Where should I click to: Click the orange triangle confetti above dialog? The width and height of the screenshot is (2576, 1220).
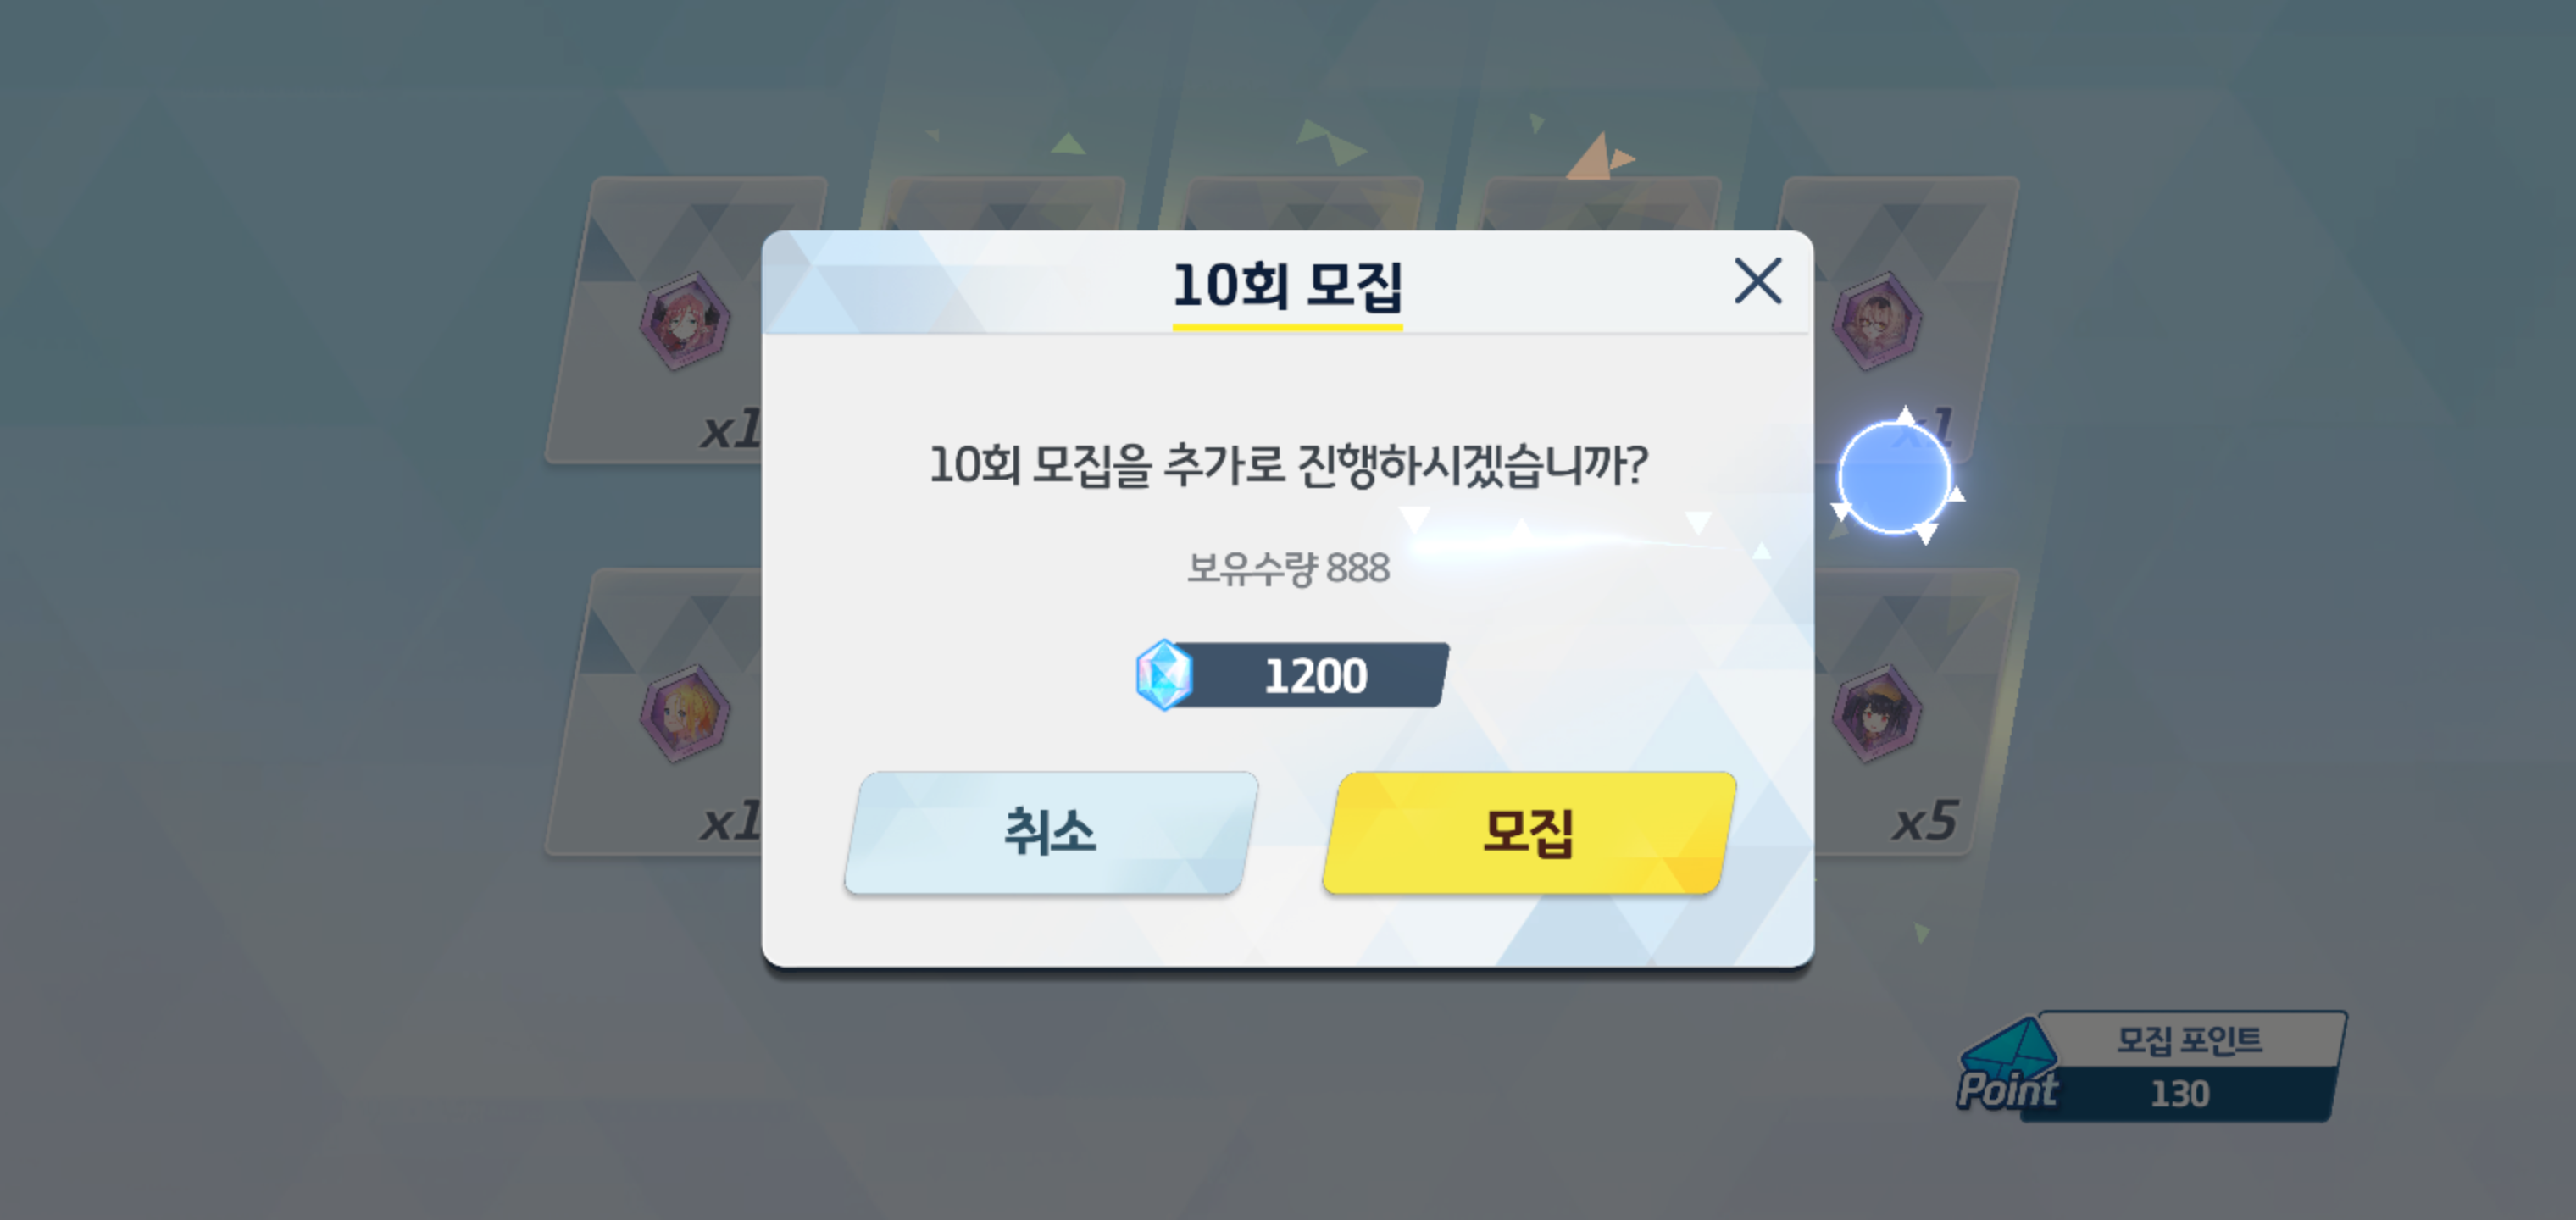tap(1599, 157)
